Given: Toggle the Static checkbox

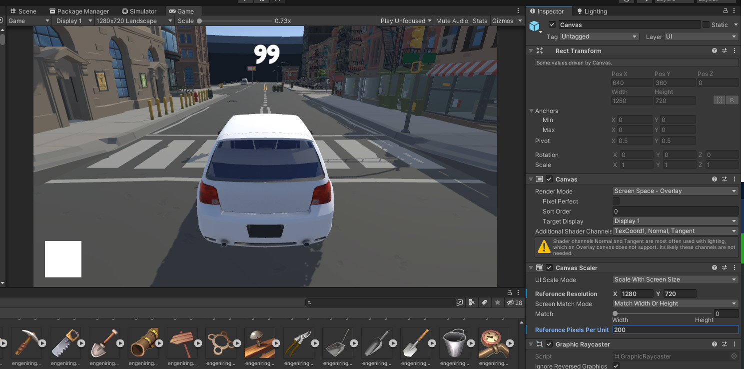Looking at the screenshot, I should pyautogui.click(x=706, y=24).
